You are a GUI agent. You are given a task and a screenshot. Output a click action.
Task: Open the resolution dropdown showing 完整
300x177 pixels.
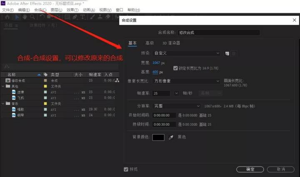pos(177,106)
